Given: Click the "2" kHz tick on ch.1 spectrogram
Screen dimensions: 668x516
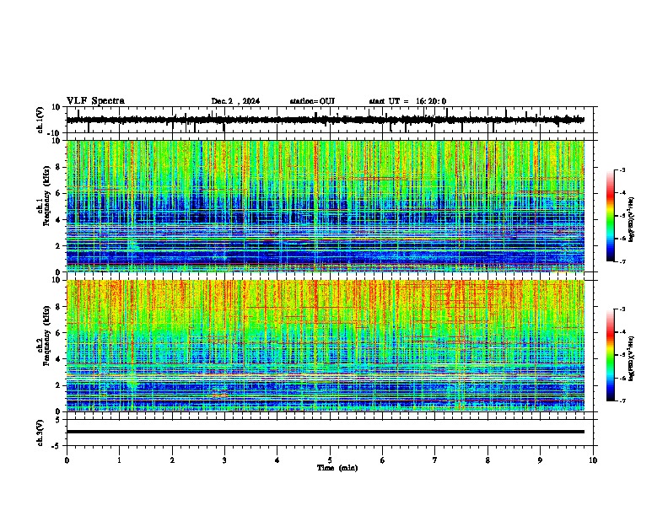Looking at the screenshot, I should (x=58, y=246).
